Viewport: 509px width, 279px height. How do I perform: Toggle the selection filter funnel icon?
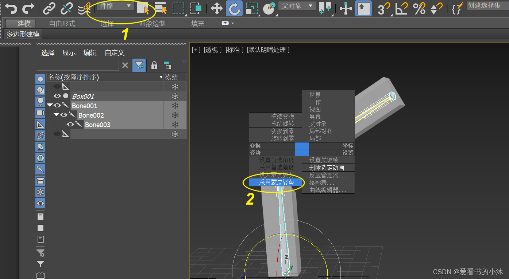pyautogui.click(x=139, y=65)
